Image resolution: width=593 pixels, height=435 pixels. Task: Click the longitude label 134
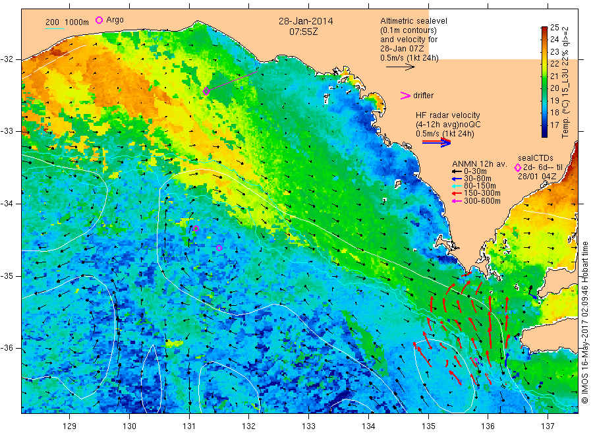click(368, 426)
